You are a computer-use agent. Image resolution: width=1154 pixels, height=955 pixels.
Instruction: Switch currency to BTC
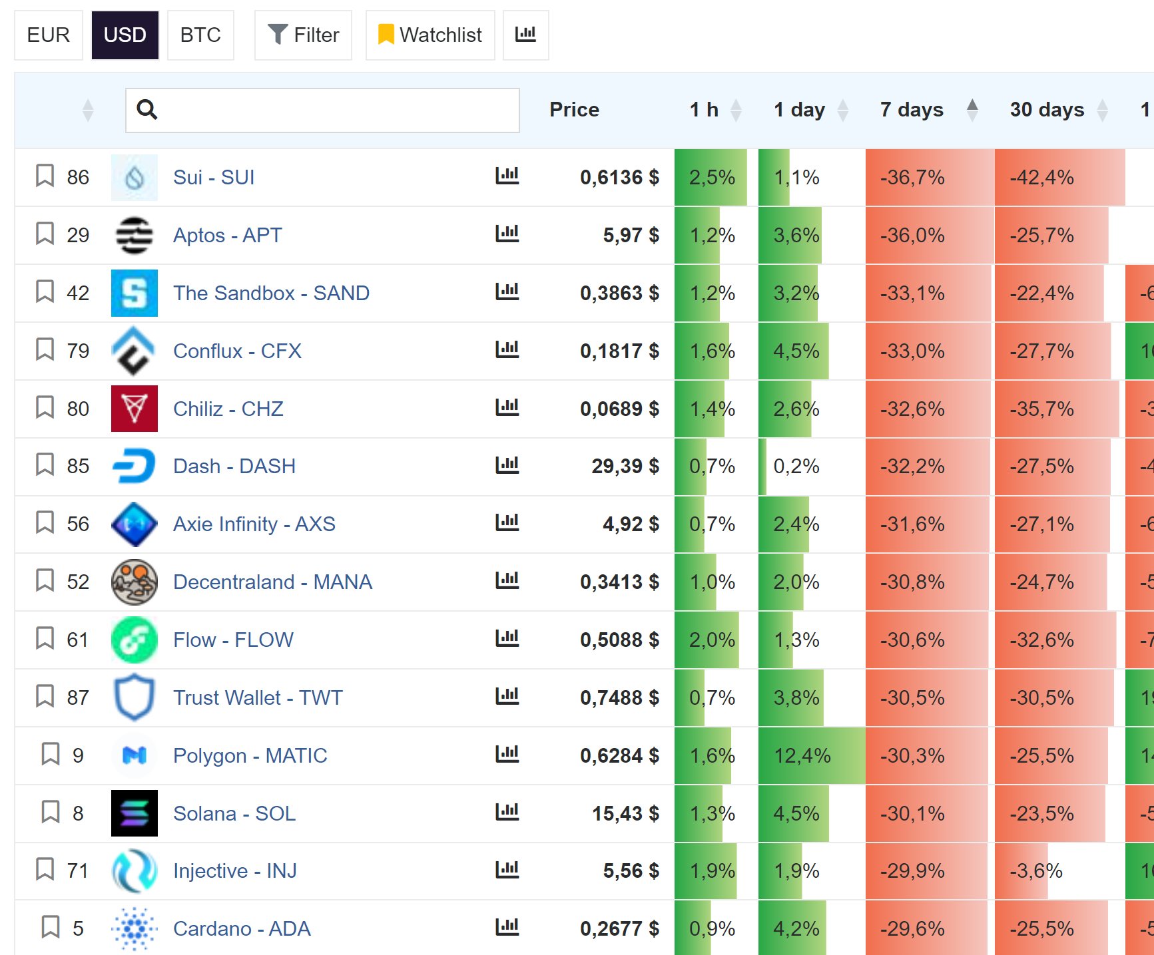coord(200,35)
